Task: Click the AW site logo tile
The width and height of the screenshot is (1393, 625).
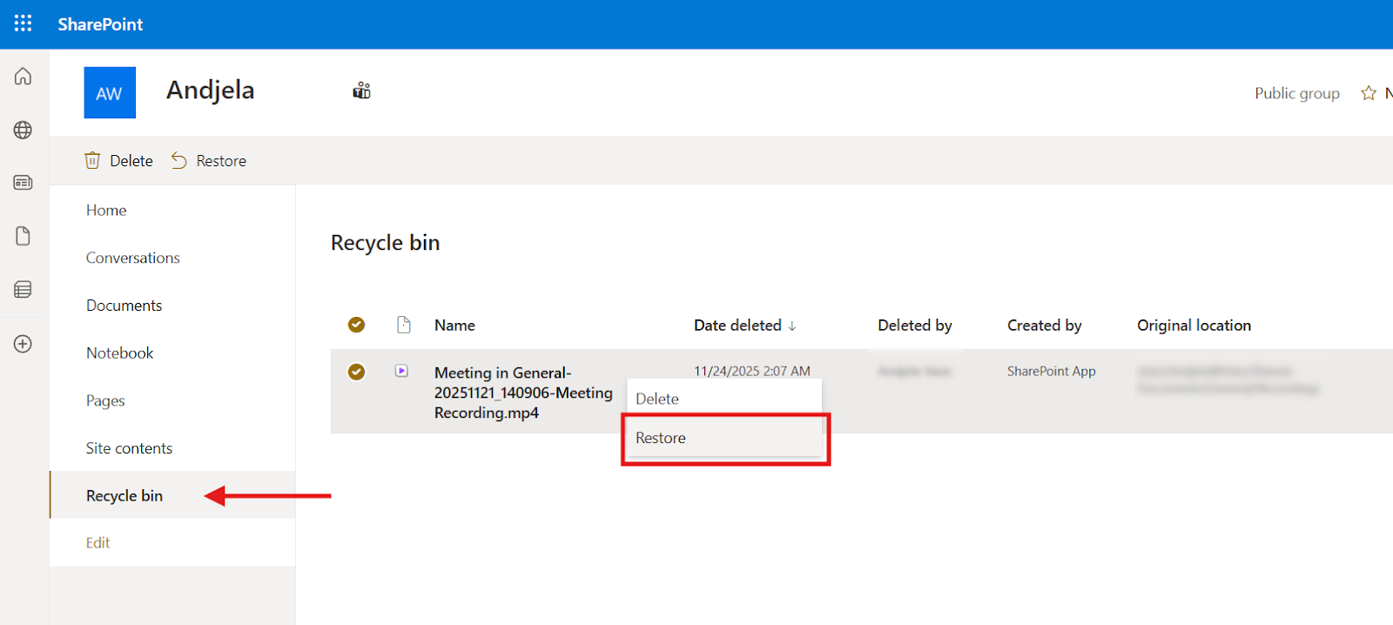Action: [x=110, y=92]
